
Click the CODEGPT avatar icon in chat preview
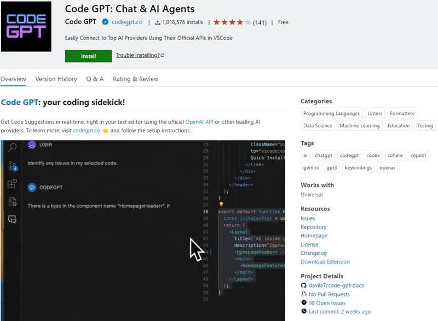pos(32,188)
